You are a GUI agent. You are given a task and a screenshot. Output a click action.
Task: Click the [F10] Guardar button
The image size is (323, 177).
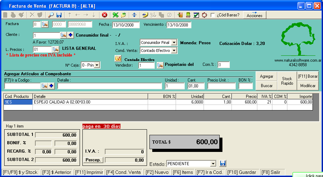click(242, 172)
